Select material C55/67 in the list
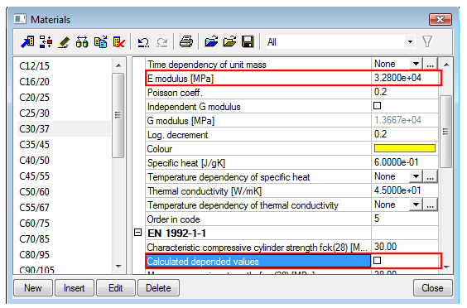 click(34, 208)
